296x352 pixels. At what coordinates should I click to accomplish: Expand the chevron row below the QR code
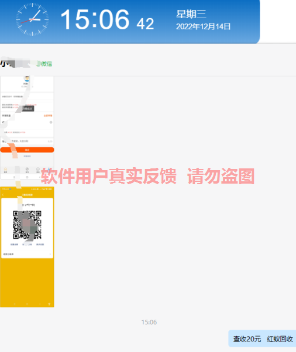[x=27, y=254]
